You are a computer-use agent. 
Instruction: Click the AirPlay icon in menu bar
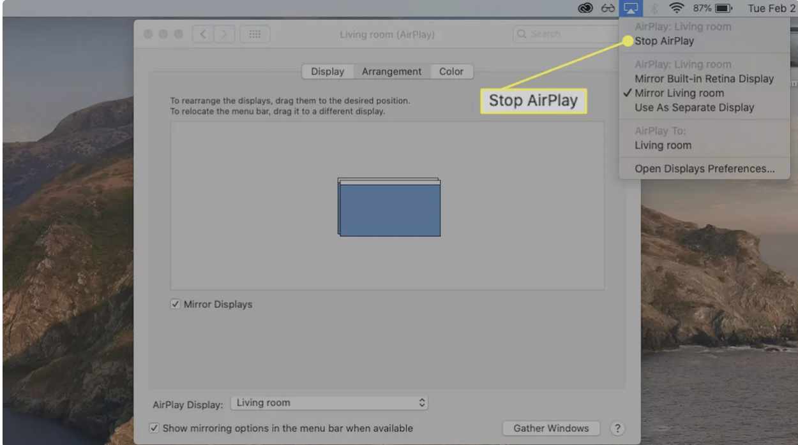point(631,9)
